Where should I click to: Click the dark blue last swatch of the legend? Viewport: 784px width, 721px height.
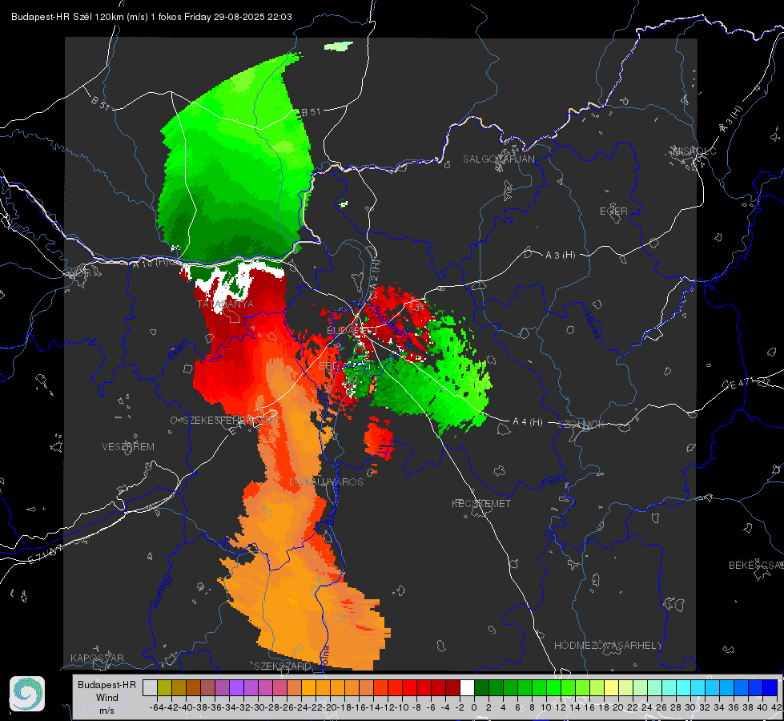click(x=770, y=687)
